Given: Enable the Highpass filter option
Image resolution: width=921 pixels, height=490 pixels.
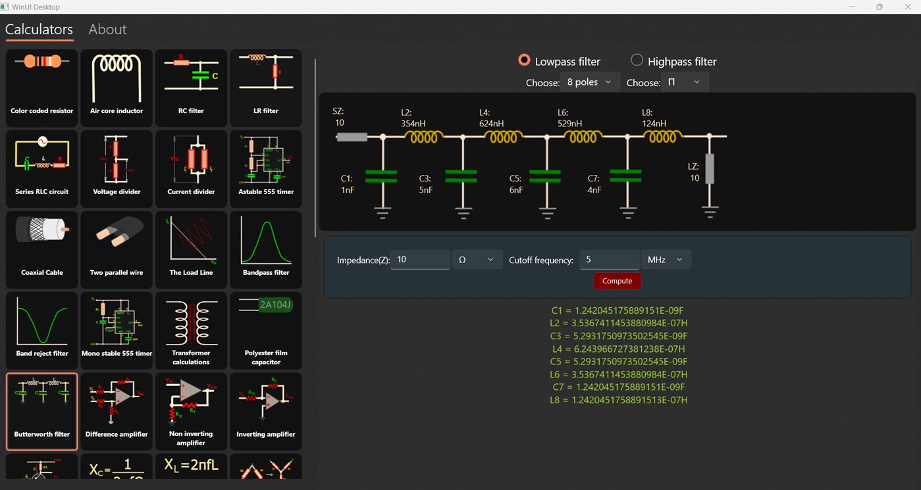Looking at the screenshot, I should (637, 61).
